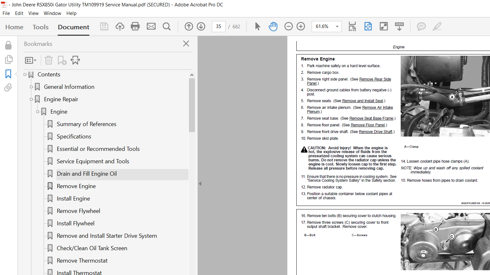
Task: Add a new bookmark icon
Action: pyautogui.click(x=62, y=60)
